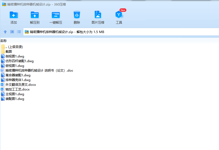
Task: Select file name 排种器壳体1.dwg
Action: click(18, 80)
